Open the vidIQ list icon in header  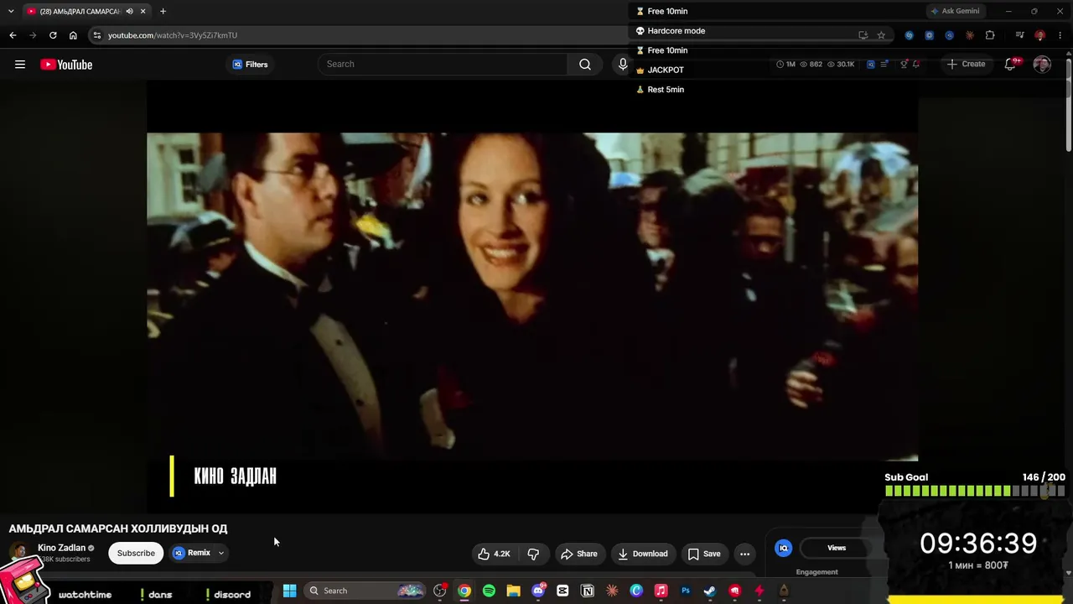pyautogui.click(x=884, y=65)
